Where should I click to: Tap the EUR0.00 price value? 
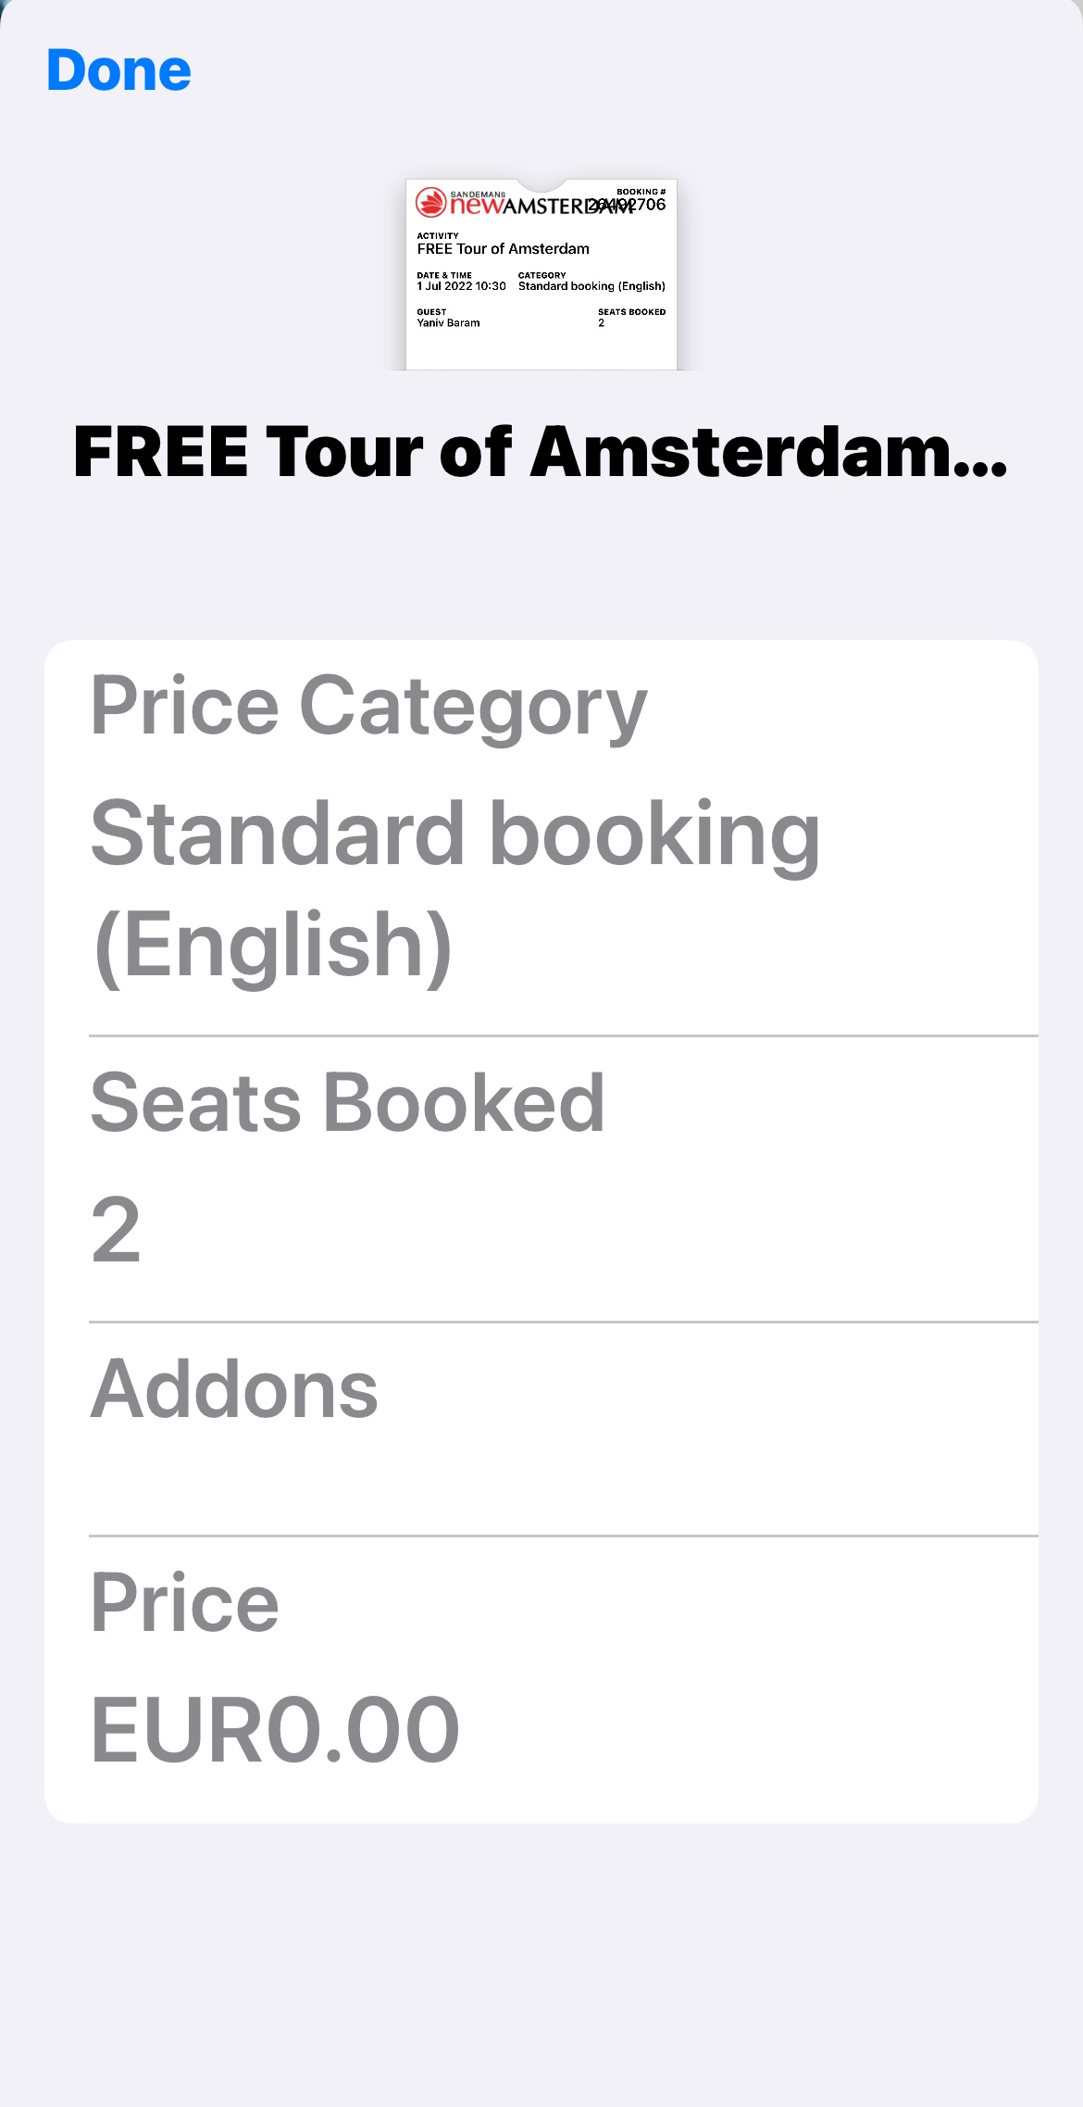pyautogui.click(x=275, y=1729)
